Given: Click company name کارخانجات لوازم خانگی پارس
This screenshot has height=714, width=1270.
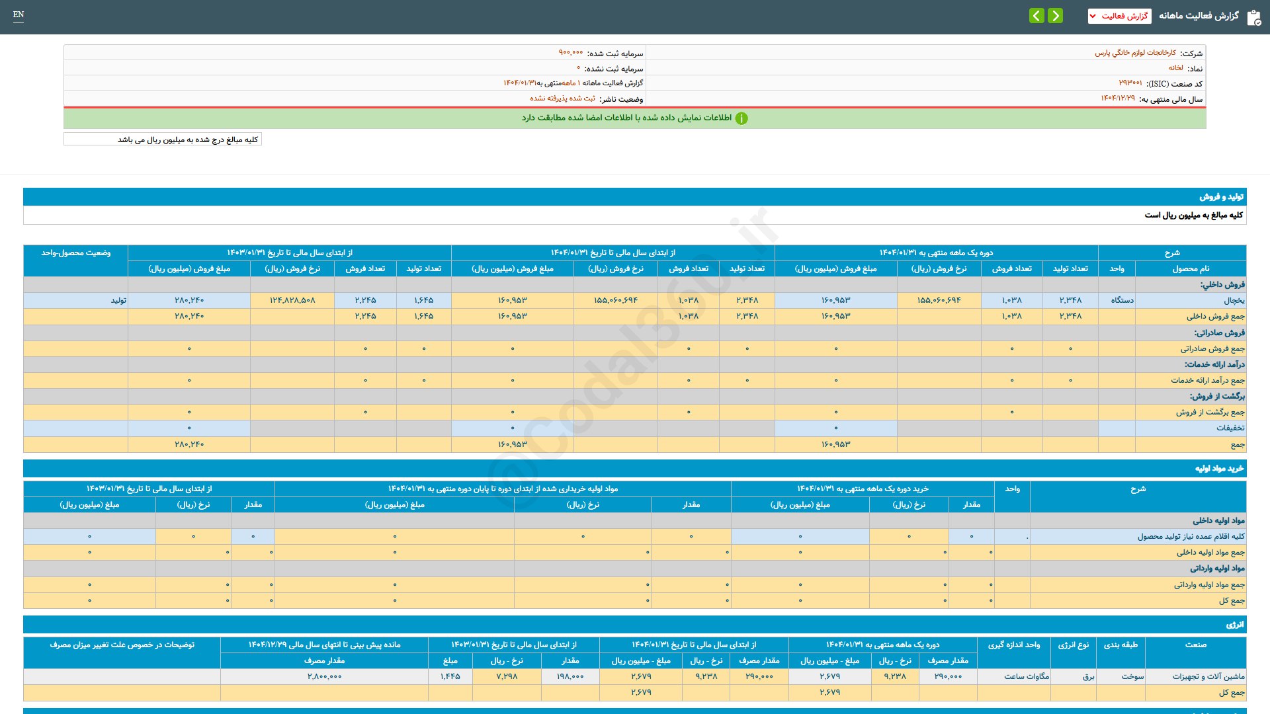Looking at the screenshot, I should pos(1135,53).
